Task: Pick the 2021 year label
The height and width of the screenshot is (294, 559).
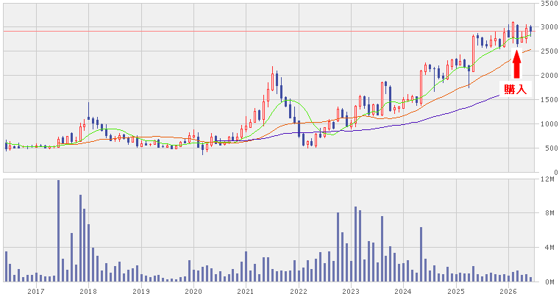Action: pyautogui.click(x=246, y=291)
